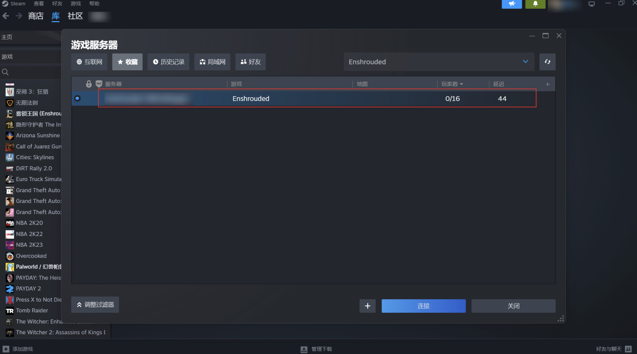
Task: Sort by 延迟 (latency) column
Action: pos(499,84)
